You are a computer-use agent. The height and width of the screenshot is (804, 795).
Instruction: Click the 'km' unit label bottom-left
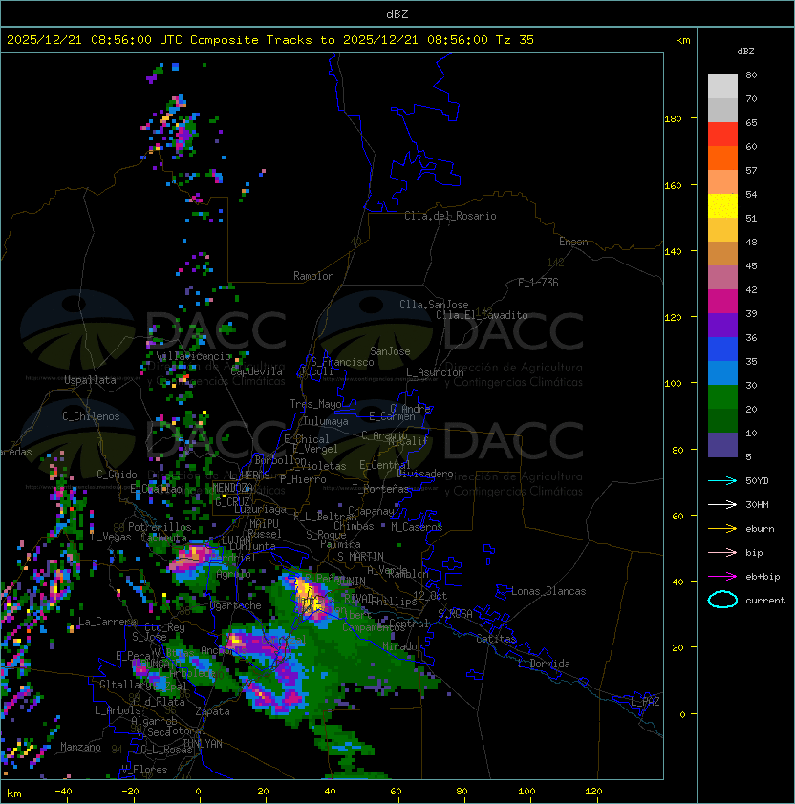(14, 793)
